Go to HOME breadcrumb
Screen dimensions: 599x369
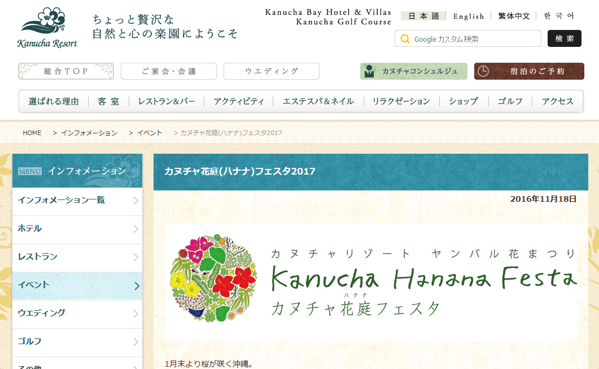[x=32, y=133]
